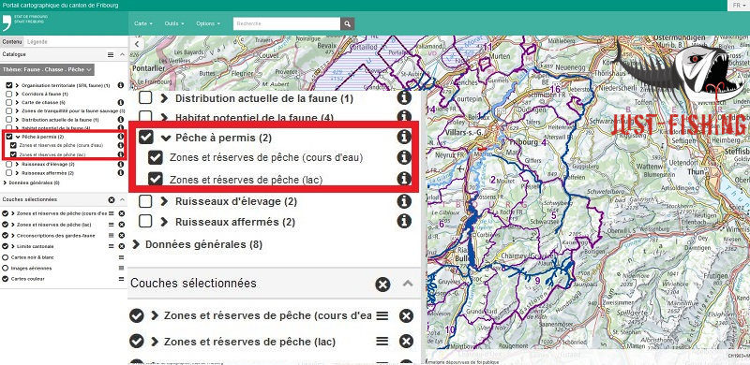The width and height of the screenshot is (750, 365).
Task: Switch to the Légende tab
Action: pos(37,41)
